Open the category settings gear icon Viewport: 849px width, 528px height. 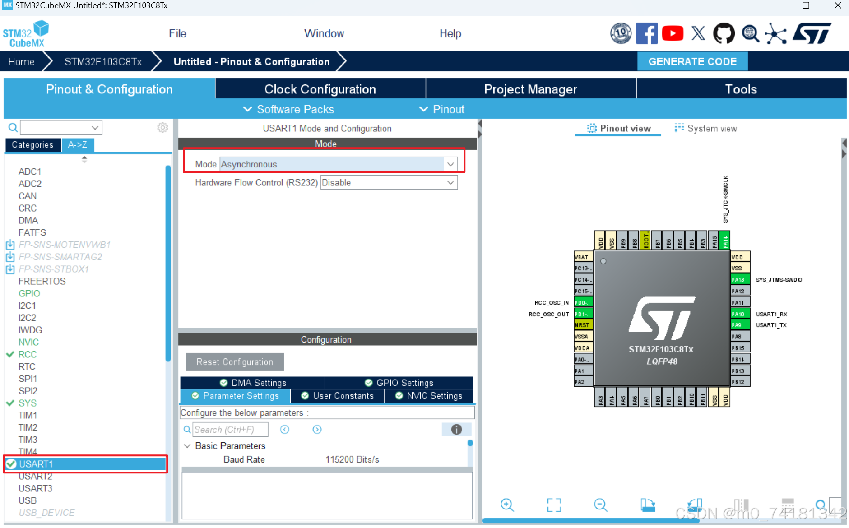[x=162, y=128]
